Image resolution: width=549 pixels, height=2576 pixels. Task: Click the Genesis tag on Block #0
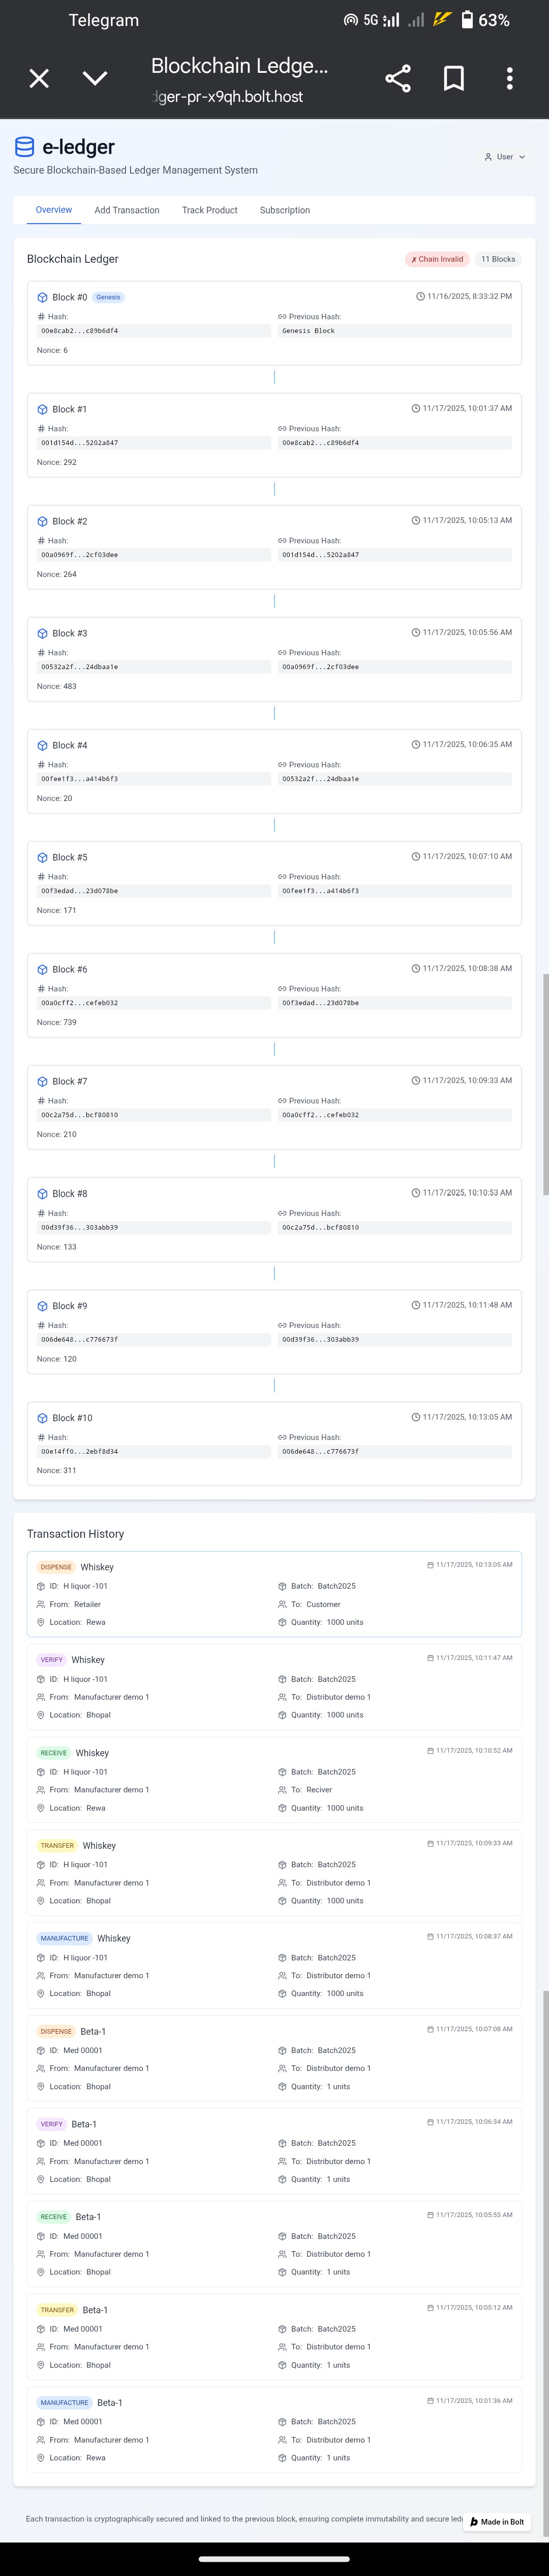[109, 297]
